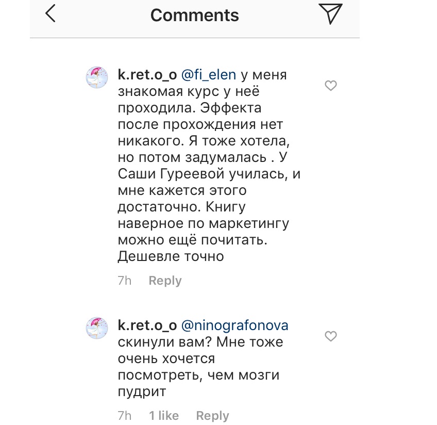Reply to the comment with 1 like
The image size is (437, 425).
(x=212, y=416)
